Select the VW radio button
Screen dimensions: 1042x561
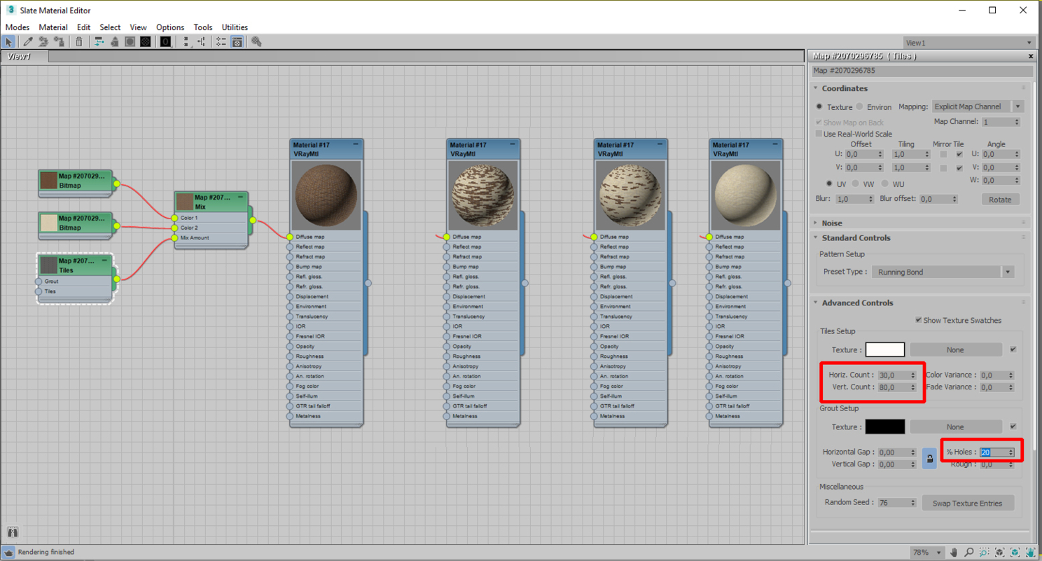856,184
